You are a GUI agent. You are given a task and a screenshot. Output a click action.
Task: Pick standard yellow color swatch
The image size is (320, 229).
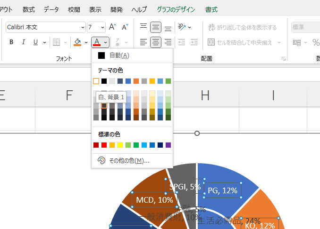tap(120, 145)
